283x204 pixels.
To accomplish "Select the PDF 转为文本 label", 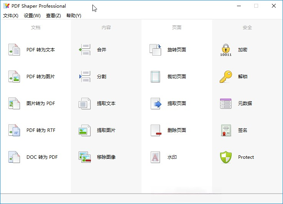I will coord(41,49).
